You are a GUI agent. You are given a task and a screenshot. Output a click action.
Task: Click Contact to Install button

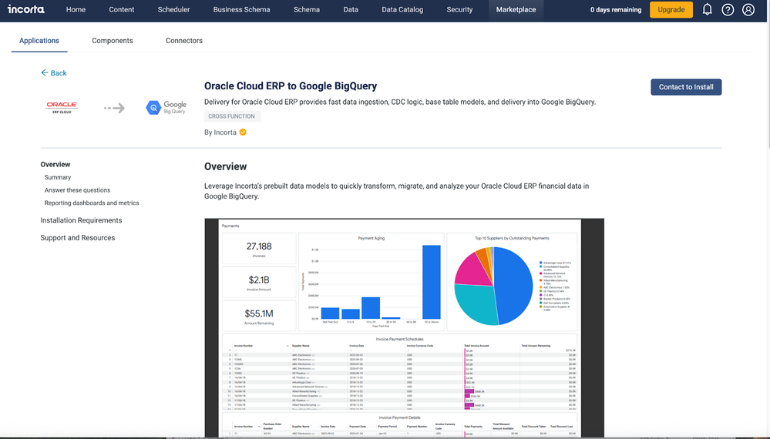tap(686, 87)
